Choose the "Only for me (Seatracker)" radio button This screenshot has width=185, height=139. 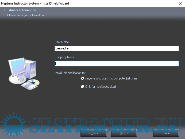coord(82,87)
